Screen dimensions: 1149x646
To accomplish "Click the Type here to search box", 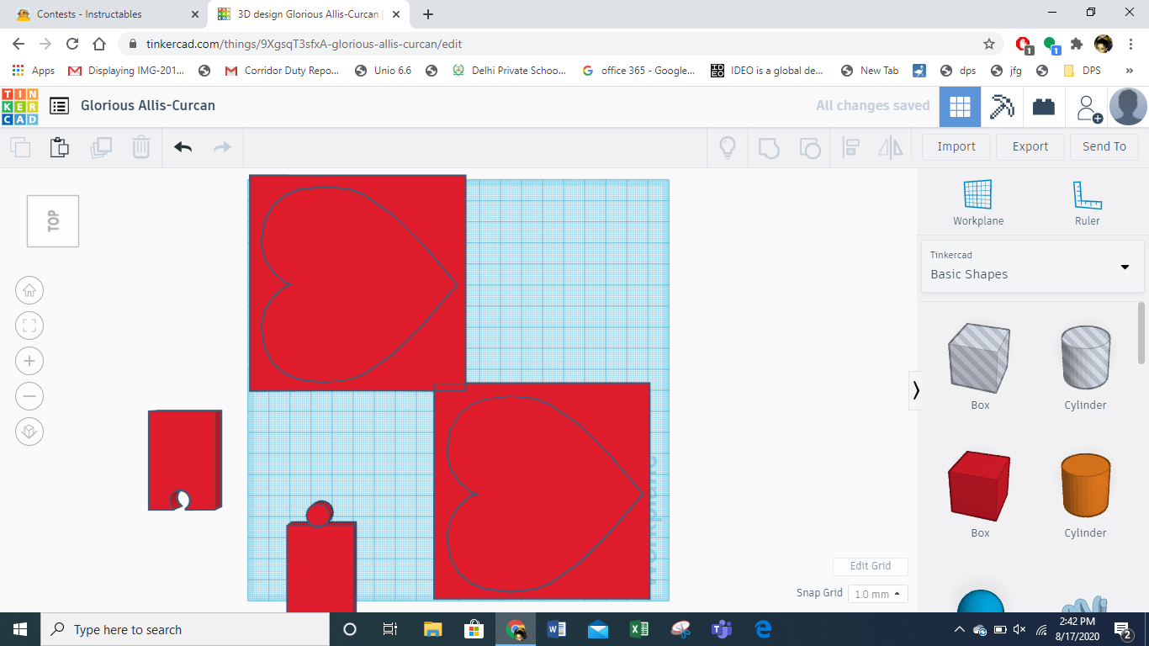I will pyautogui.click(x=184, y=629).
